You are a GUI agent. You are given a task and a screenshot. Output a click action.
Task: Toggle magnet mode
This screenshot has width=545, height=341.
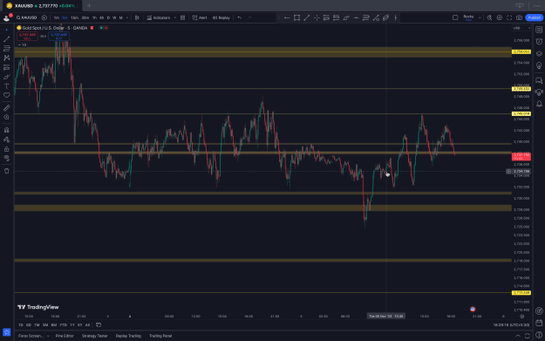click(x=7, y=130)
